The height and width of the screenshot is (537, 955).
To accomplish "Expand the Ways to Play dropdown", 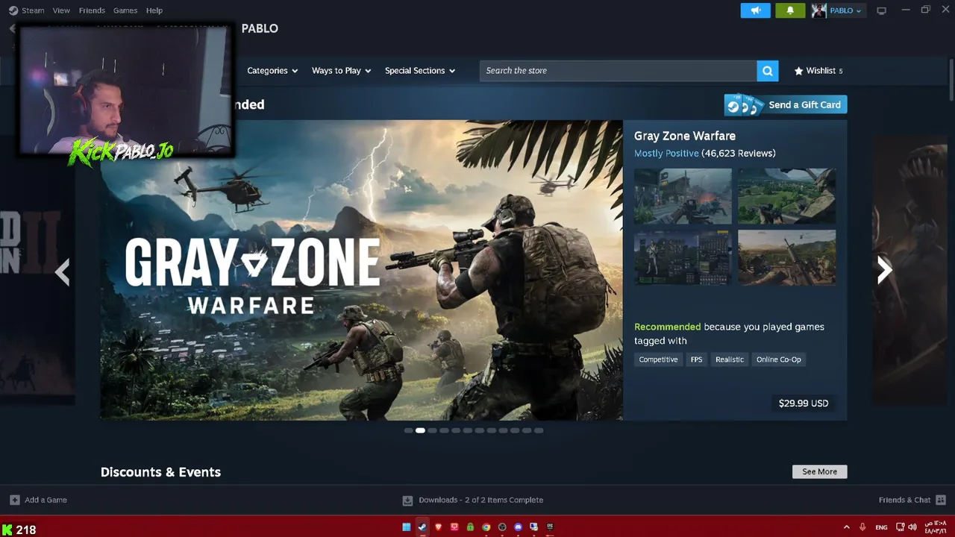I will coord(341,71).
